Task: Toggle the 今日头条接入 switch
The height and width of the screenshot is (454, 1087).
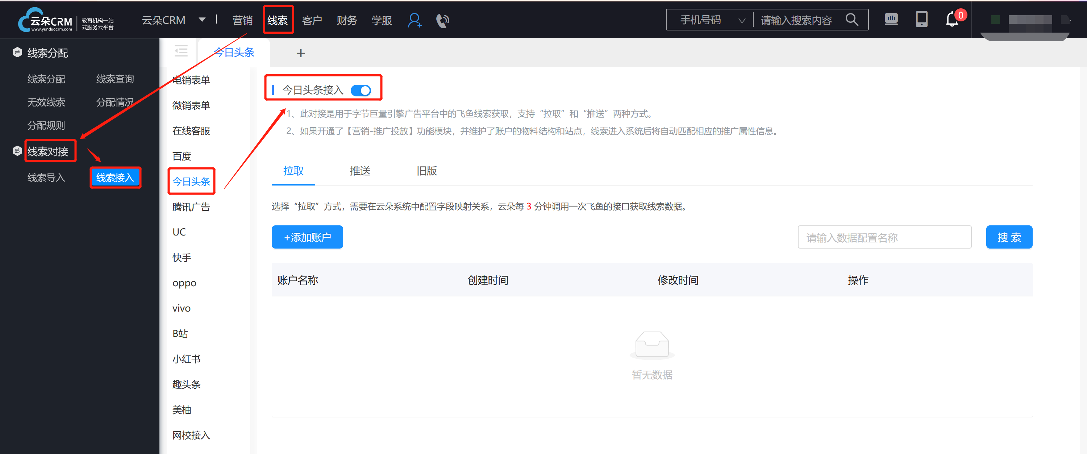Action: tap(361, 90)
